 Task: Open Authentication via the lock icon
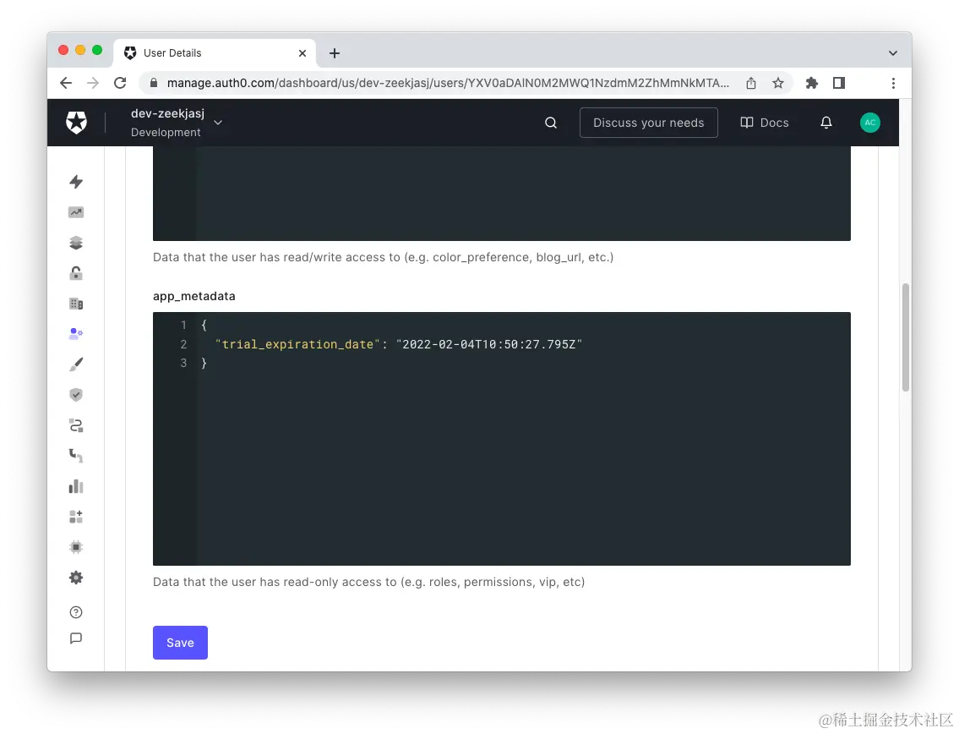click(x=76, y=273)
